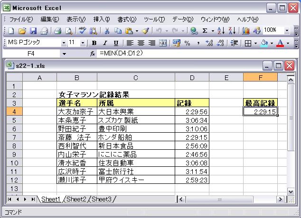Open the font size dropdown
This screenshot has height=218, width=301.
pos(83,43)
